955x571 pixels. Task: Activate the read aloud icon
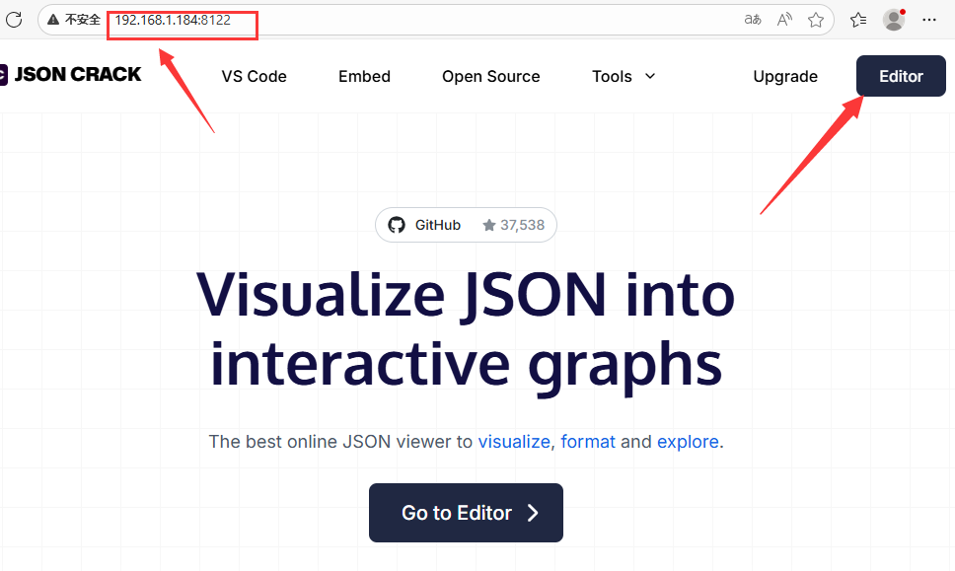(x=784, y=20)
